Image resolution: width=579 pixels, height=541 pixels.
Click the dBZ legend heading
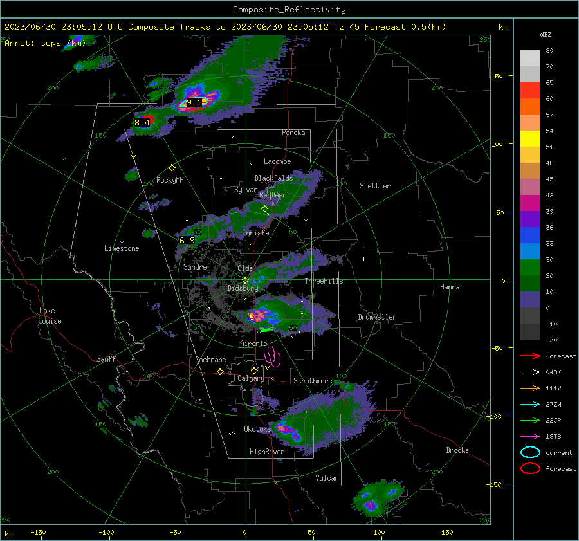pyautogui.click(x=546, y=34)
